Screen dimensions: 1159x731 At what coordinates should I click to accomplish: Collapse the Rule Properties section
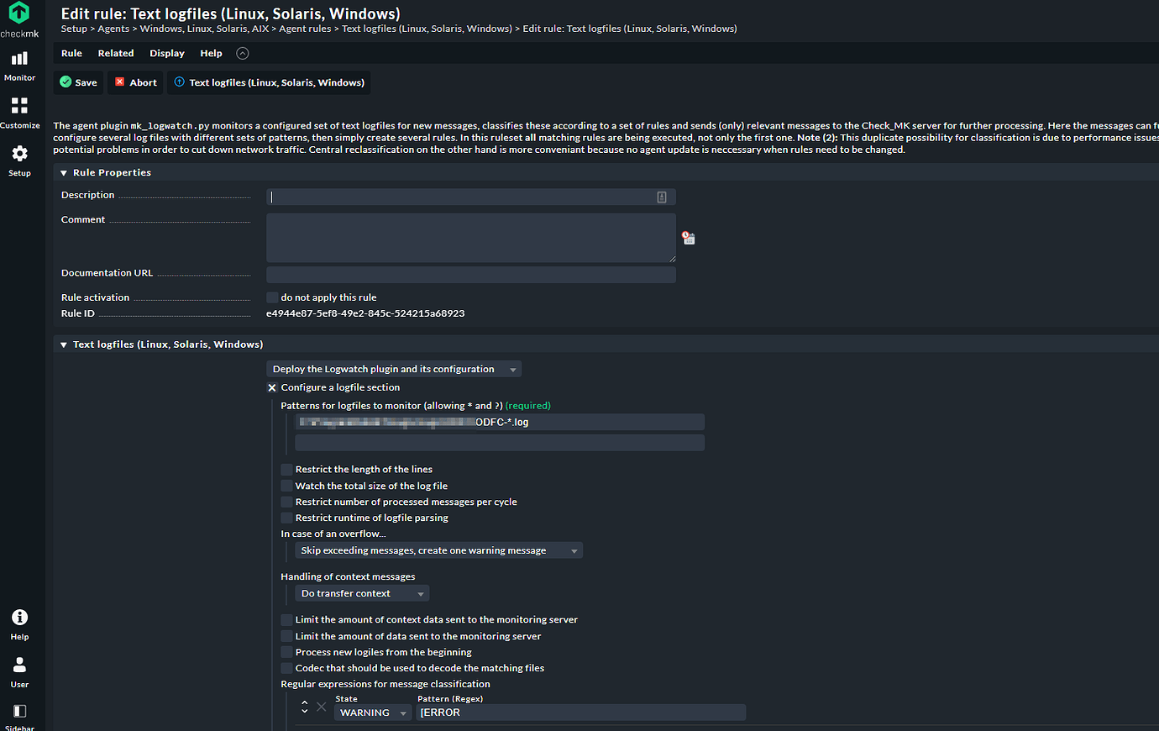[63, 172]
